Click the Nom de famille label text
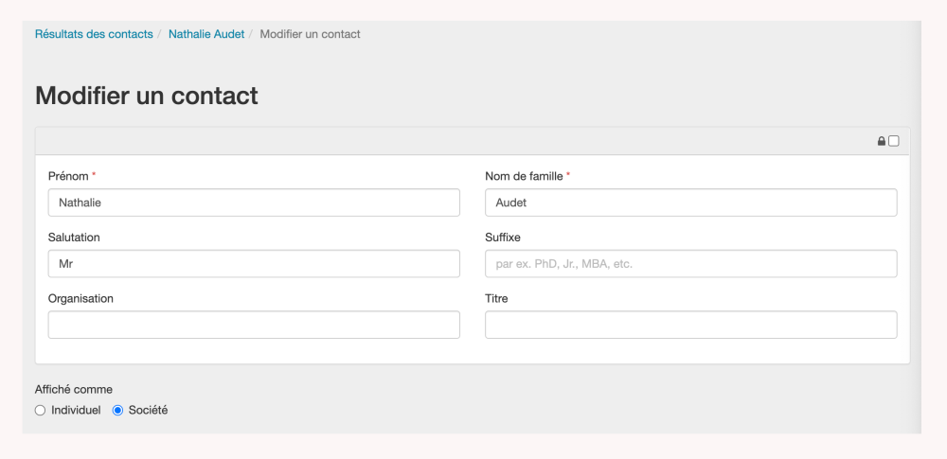This screenshot has width=947, height=459. [x=524, y=176]
